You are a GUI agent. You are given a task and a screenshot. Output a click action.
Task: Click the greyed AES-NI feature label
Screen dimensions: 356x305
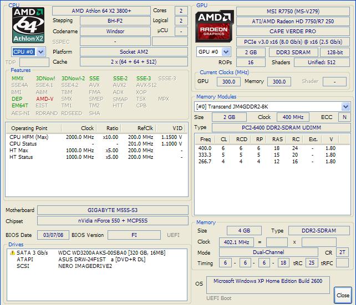click(21, 113)
